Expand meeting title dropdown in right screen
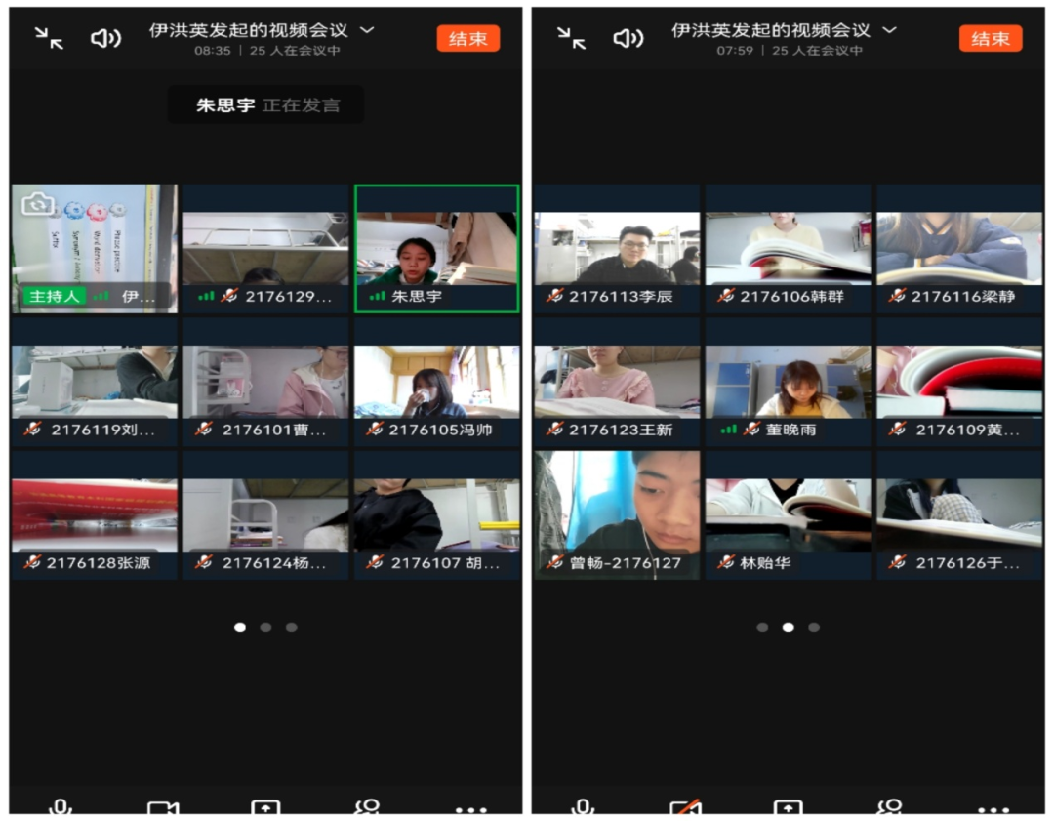The width and height of the screenshot is (1054, 821). 889,30
